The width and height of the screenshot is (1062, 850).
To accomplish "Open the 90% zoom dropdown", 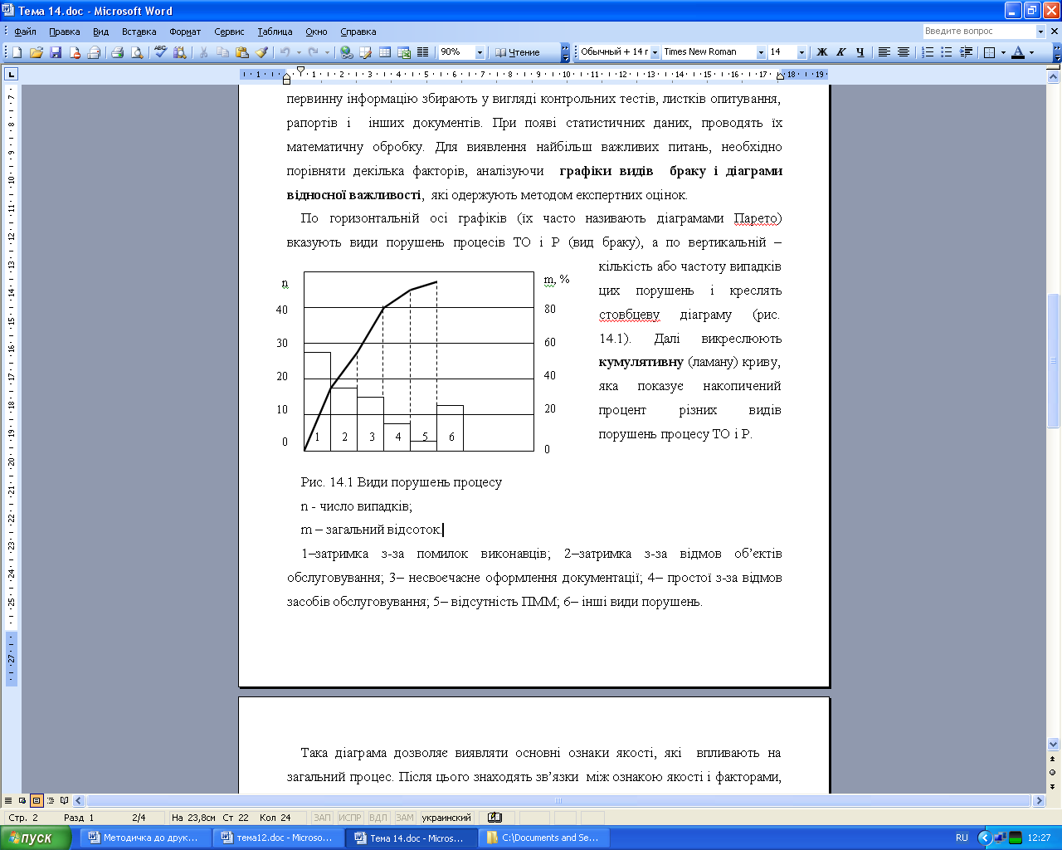I will [x=480, y=52].
